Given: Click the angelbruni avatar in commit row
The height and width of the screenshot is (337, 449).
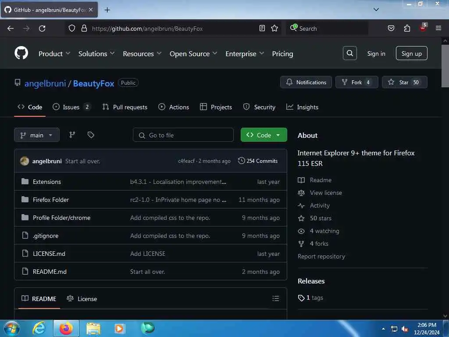Looking at the screenshot, I should coord(25,161).
